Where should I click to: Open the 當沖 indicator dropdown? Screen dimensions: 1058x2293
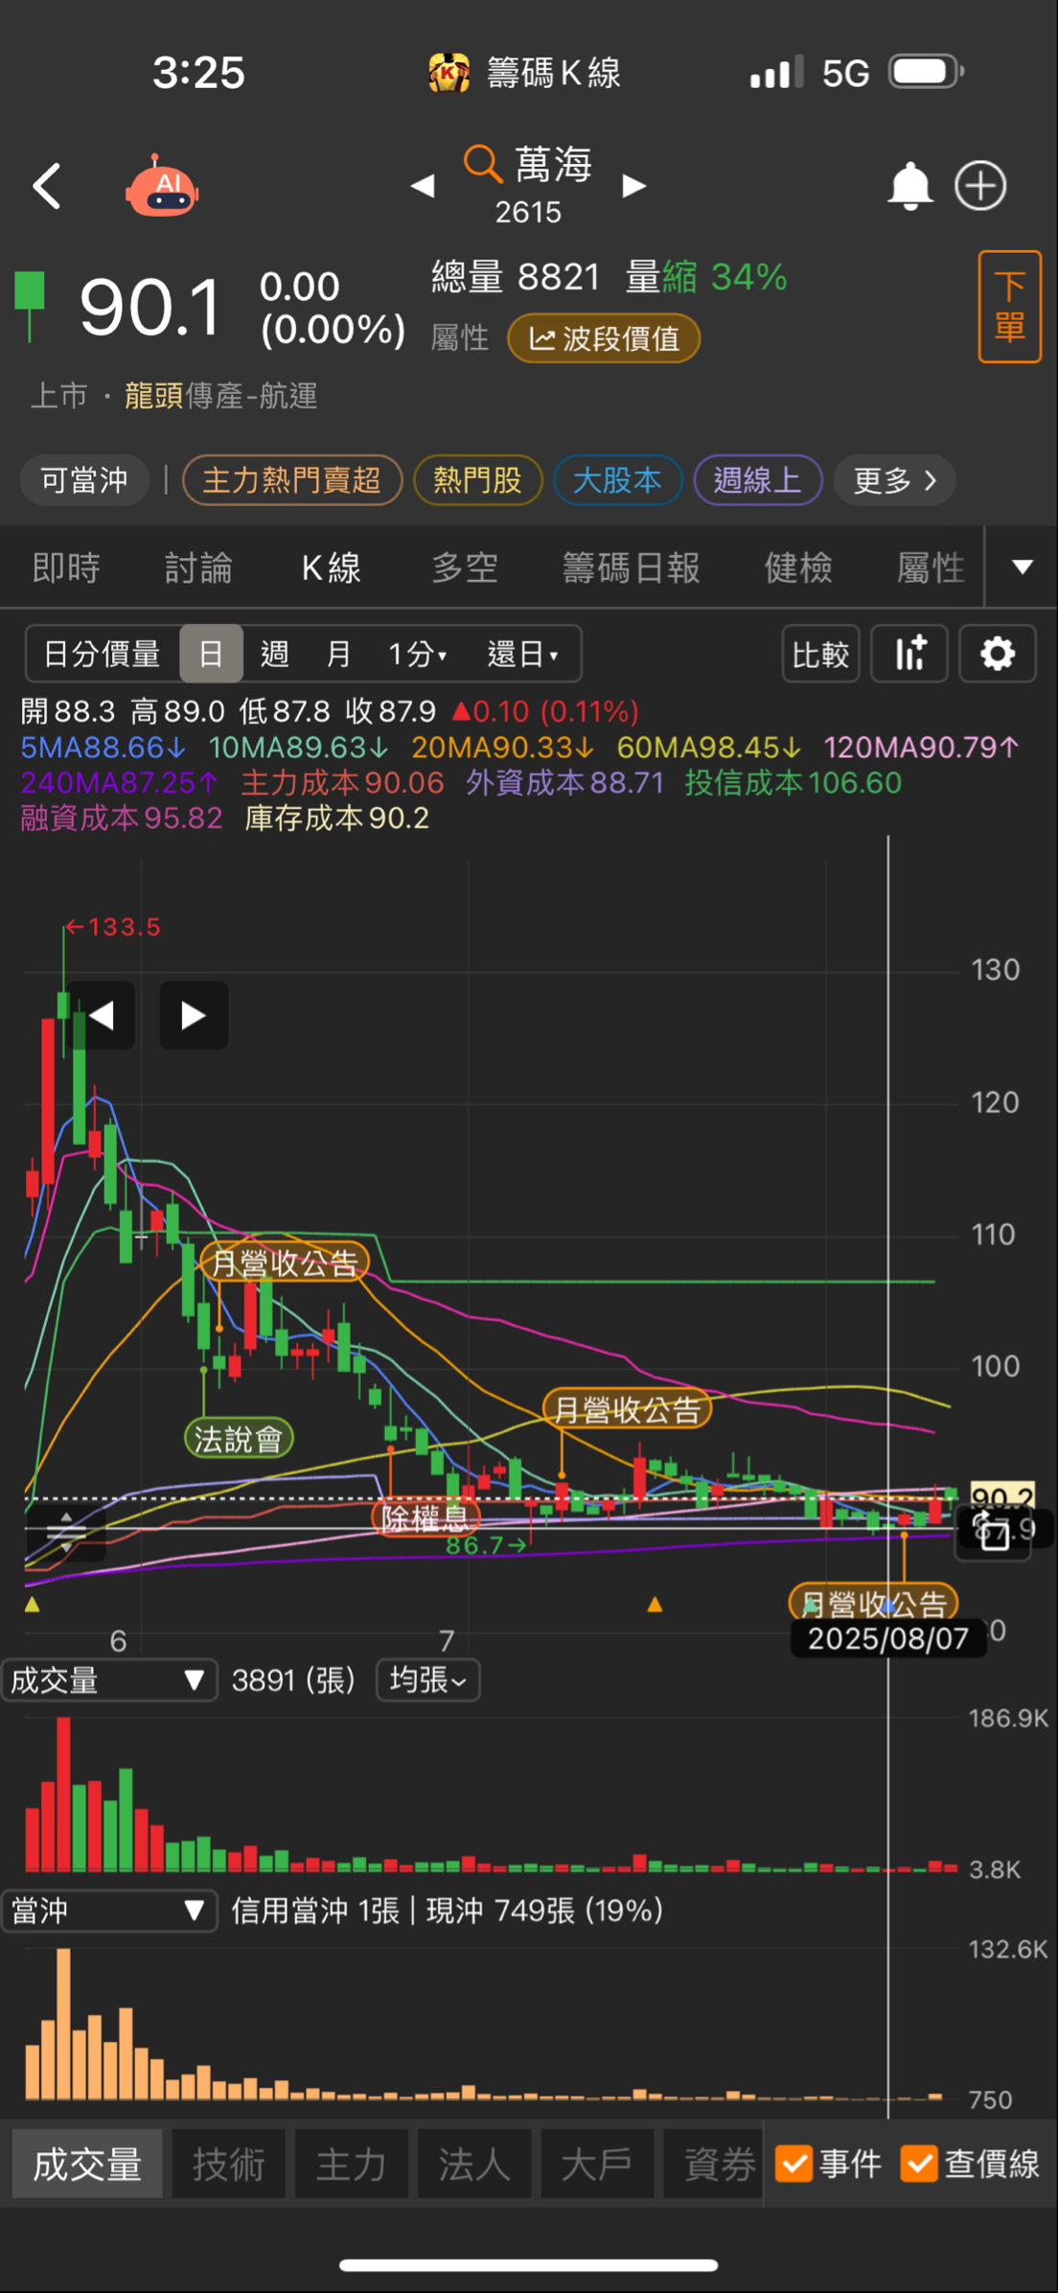coord(109,1911)
